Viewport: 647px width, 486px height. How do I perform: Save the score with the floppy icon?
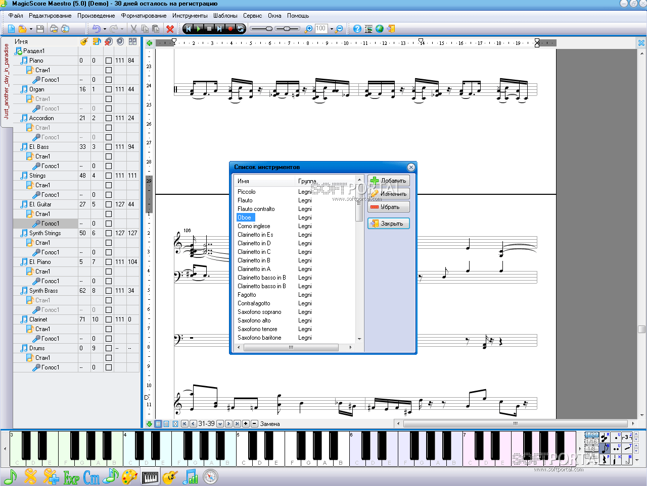[x=40, y=29]
